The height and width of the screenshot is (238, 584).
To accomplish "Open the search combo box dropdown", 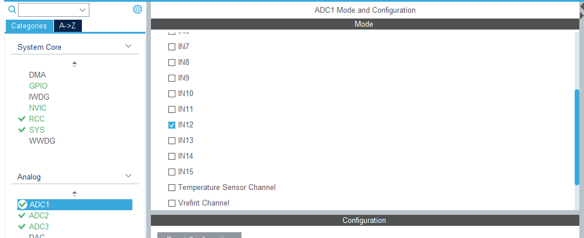I will pos(83,9).
